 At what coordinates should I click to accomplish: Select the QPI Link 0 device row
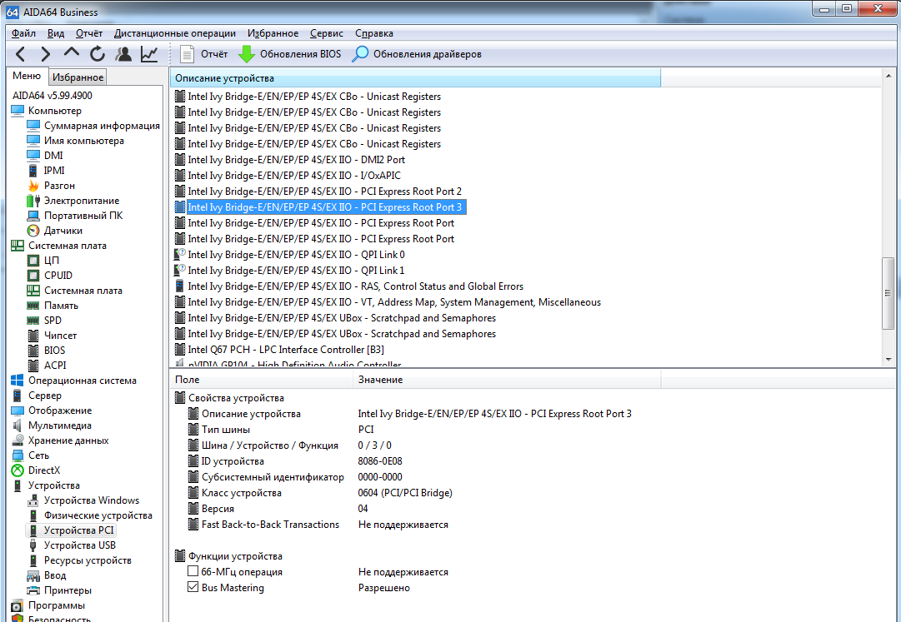[x=296, y=254]
